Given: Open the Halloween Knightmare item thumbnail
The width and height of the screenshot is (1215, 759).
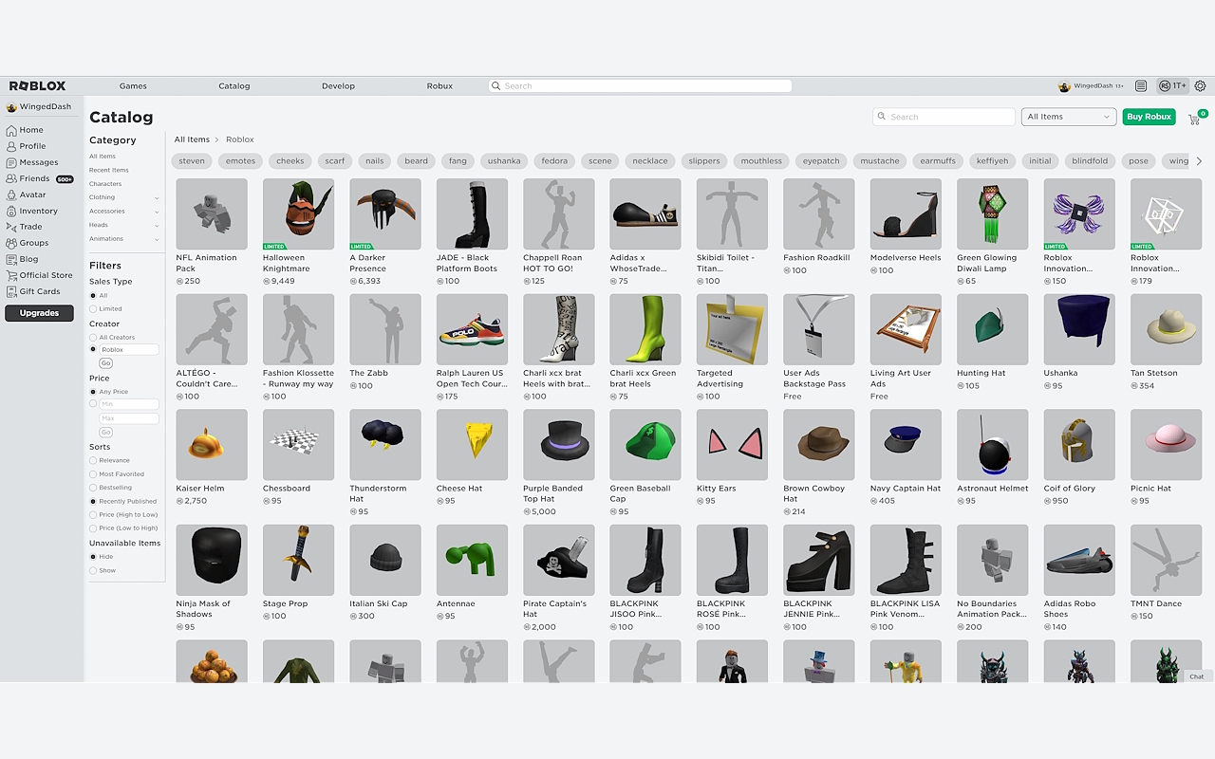Looking at the screenshot, I should coord(298,213).
